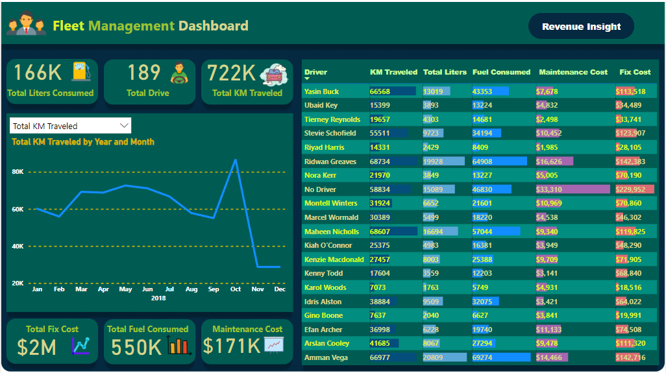Select the October peak on line chart
Screen dimensions: 666x373
click(235, 160)
